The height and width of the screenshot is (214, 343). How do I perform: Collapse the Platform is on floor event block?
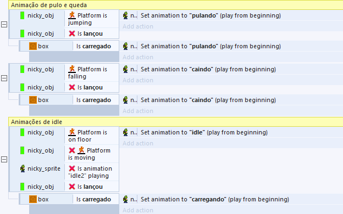(x=4, y=159)
